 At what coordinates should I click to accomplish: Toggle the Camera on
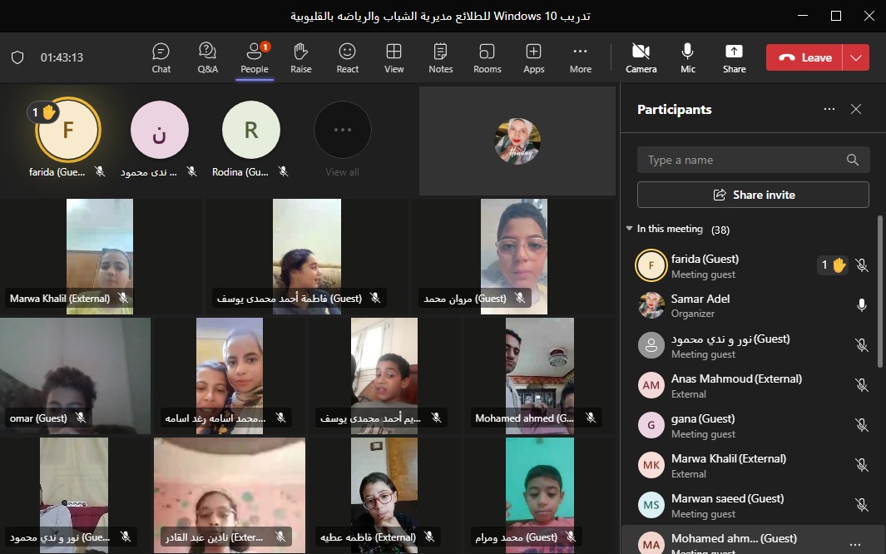click(x=641, y=57)
